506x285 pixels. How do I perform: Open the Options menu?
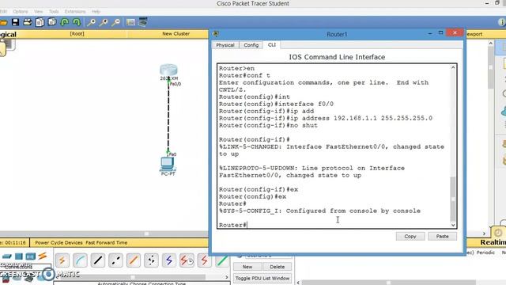[21, 11]
